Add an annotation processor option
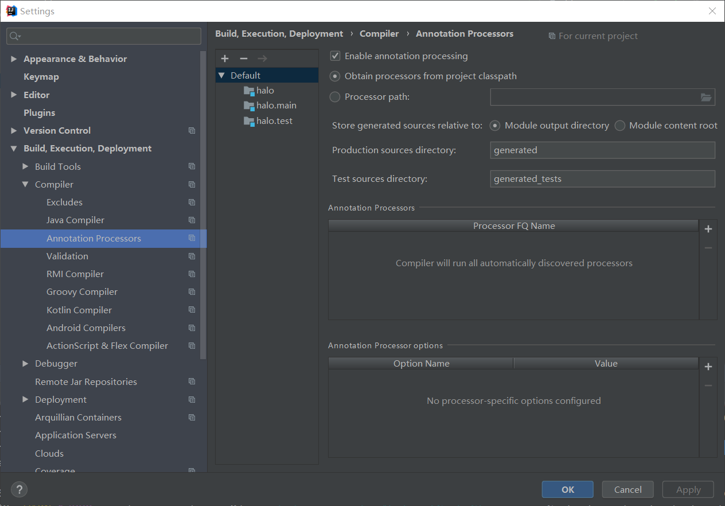 click(x=708, y=367)
